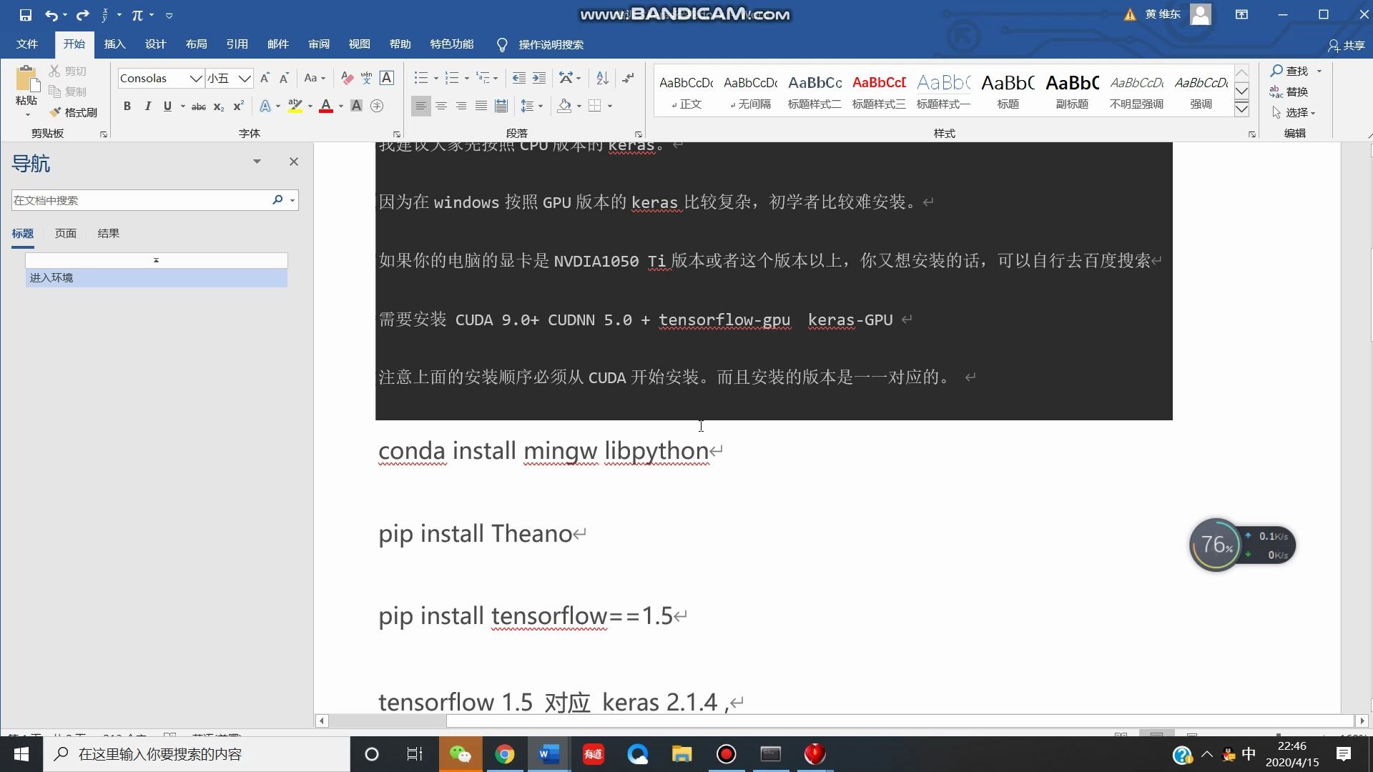Expand the styles gallery more button
This screenshot has width=1373, height=772.
[1242, 109]
